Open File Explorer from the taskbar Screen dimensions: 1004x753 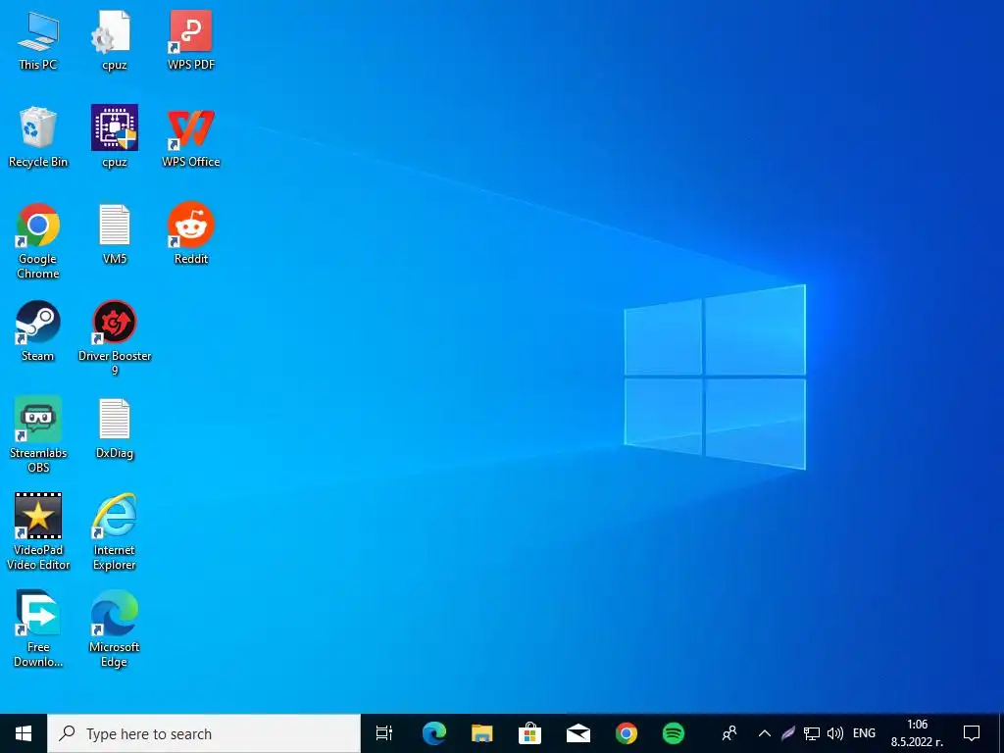click(482, 733)
